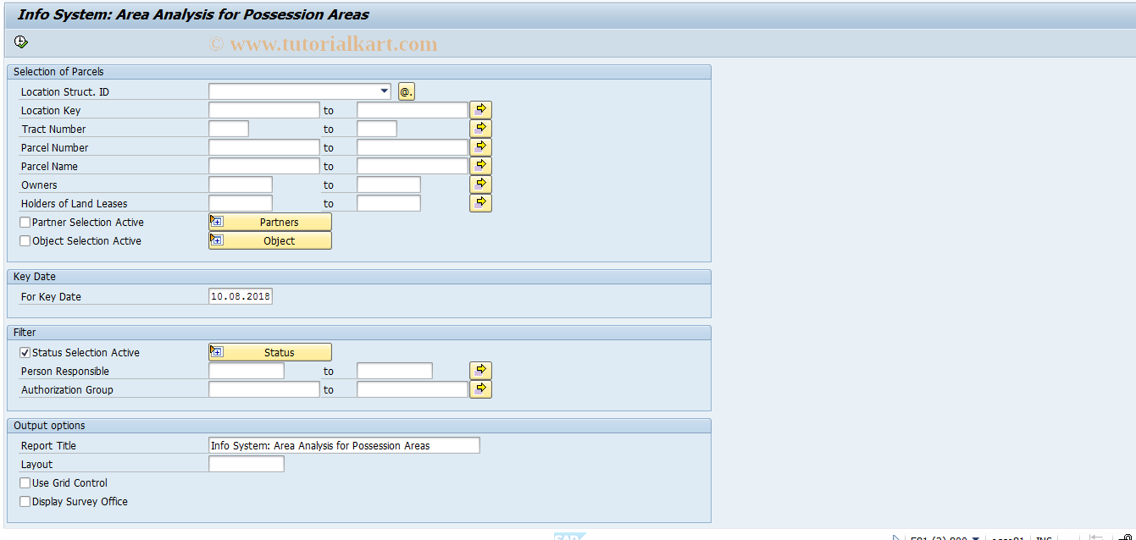Open multiple selection for Location Key
The height and width of the screenshot is (540, 1136).
(481, 110)
